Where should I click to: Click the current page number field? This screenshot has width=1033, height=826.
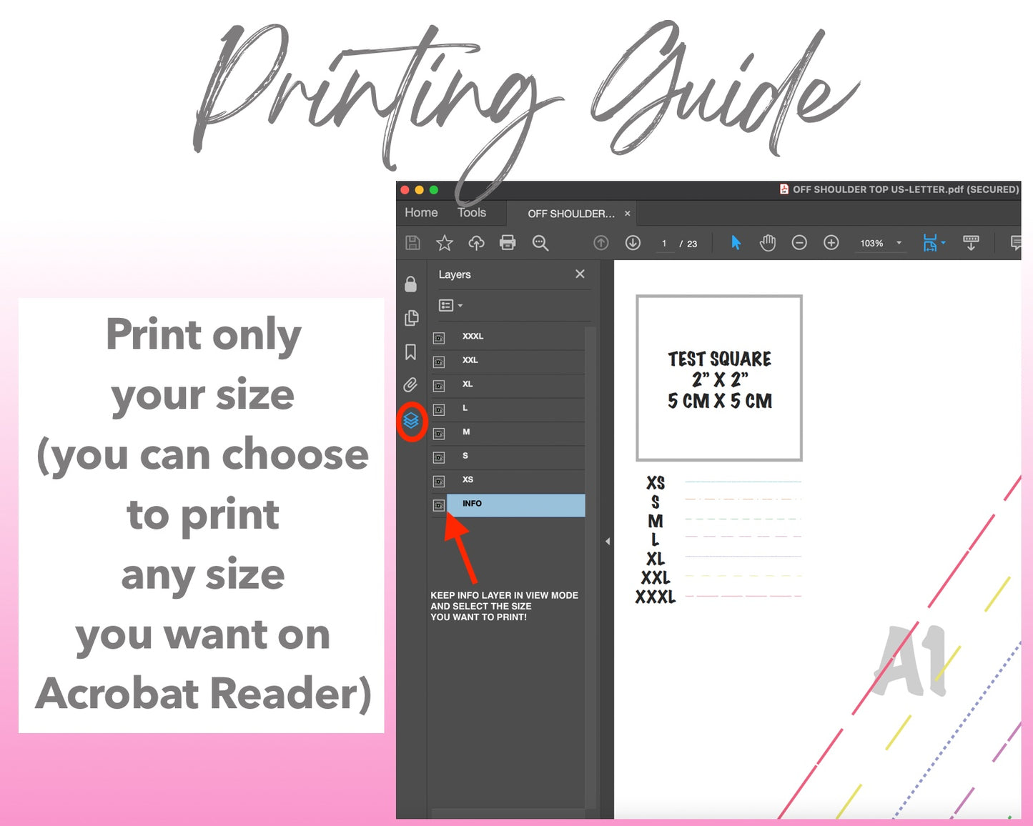point(664,244)
